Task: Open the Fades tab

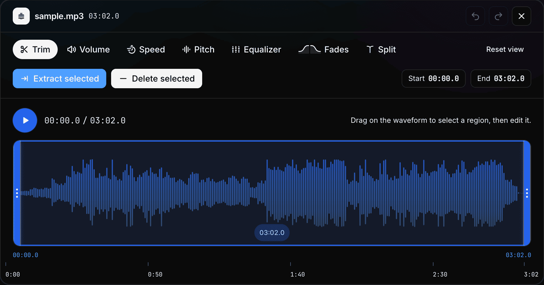Action: coord(324,49)
